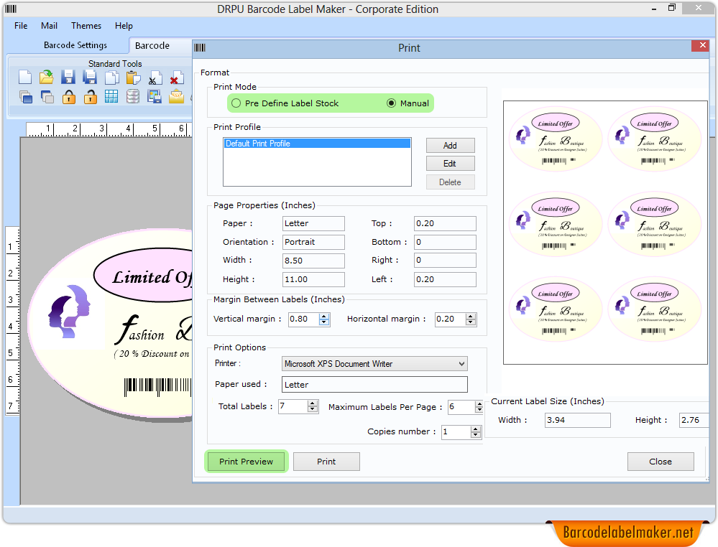Click the Orientation field showing Portrait
718x547 pixels.
point(313,242)
